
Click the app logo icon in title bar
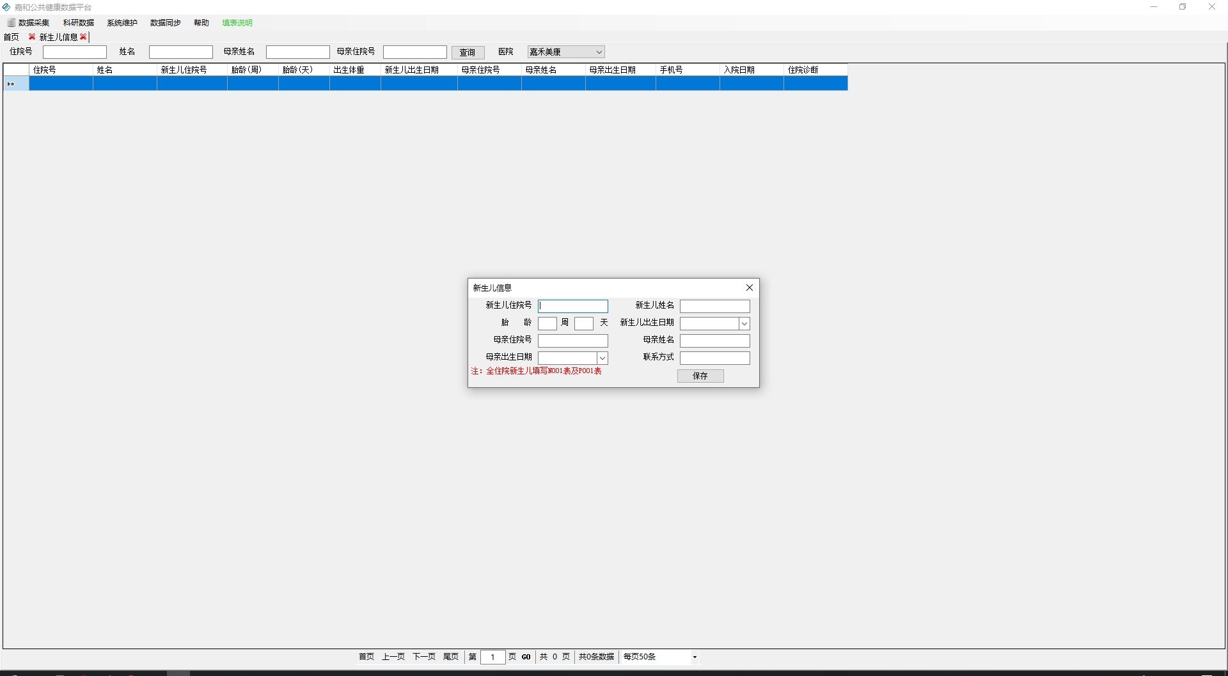pyautogui.click(x=6, y=7)
